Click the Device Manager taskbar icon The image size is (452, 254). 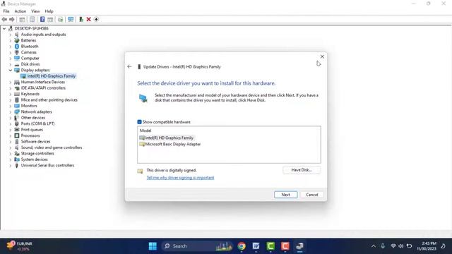(299, 246)
